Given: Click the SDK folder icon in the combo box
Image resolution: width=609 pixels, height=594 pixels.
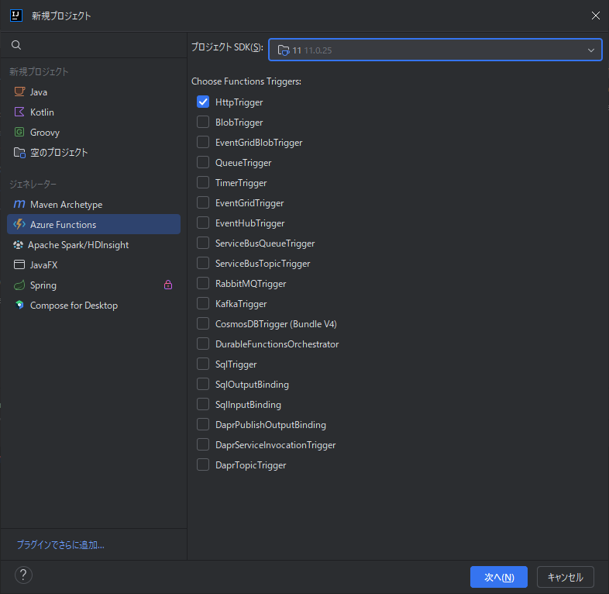Looking at the screenshot, I should (x=284, y=50).
